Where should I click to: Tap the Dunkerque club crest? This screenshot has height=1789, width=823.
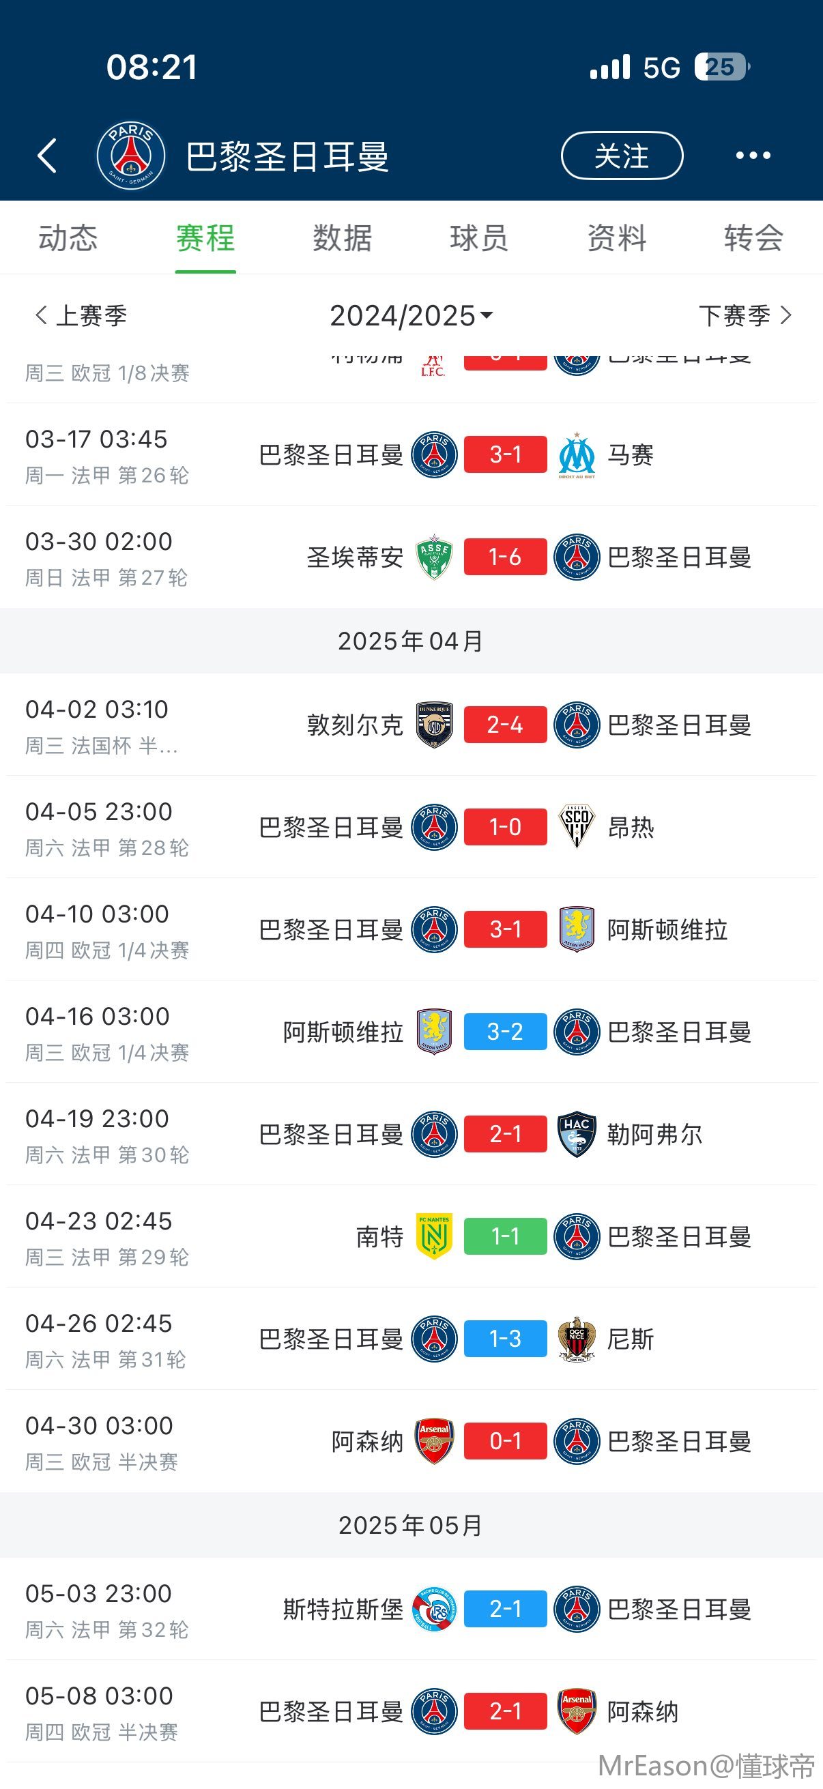pyautogui.click(x=434, y=725)
